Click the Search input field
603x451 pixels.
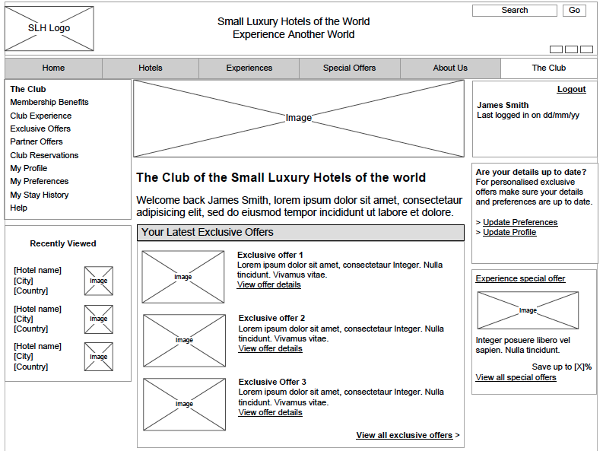[x=515, y=11]
